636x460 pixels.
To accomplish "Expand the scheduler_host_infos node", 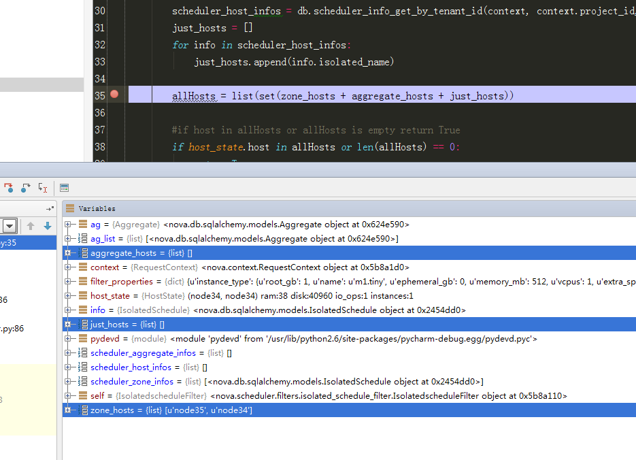I will (68, 367).
